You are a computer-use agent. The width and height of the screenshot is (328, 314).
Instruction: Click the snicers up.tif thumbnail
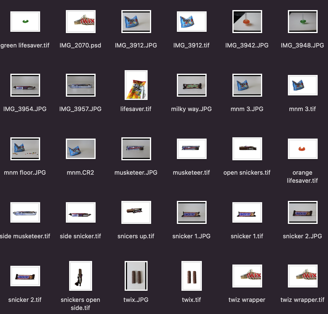(136, 212)
